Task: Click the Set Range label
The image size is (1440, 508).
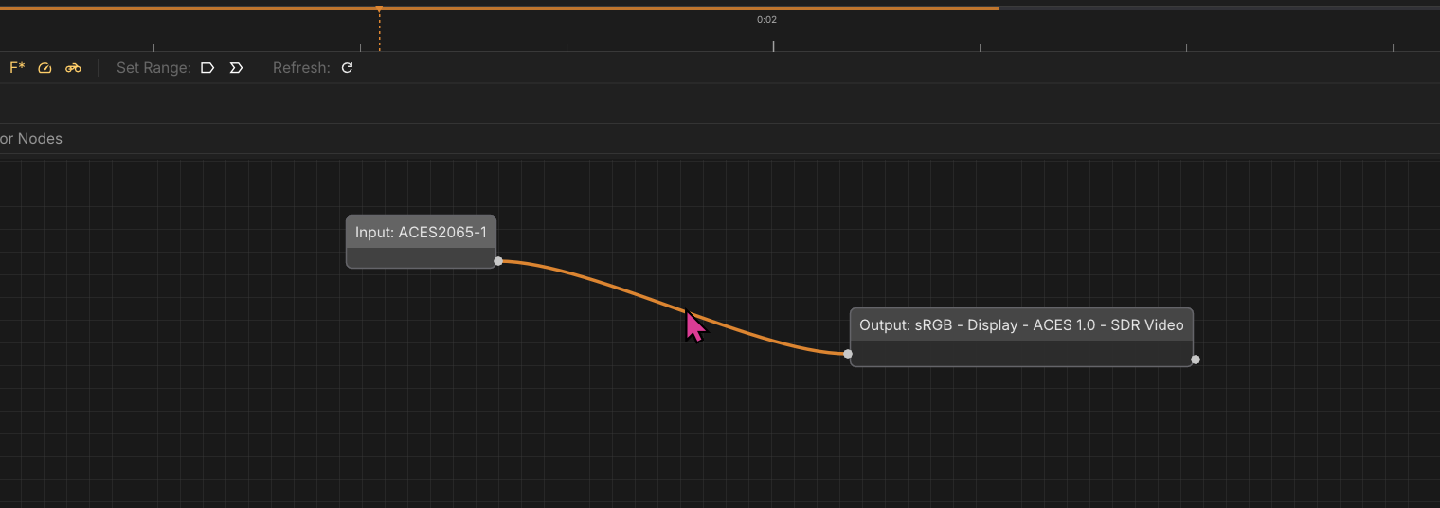Action: [x=153, y=68]
